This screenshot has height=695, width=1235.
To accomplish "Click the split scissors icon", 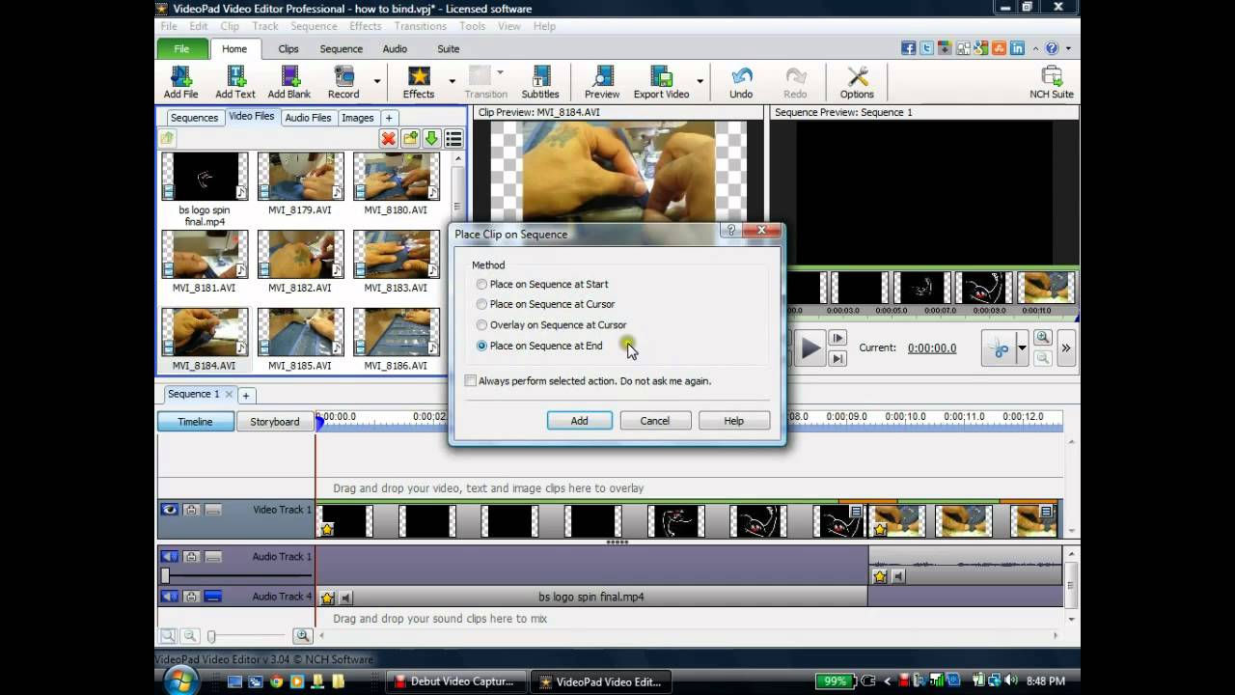I will click(1000, 349).
